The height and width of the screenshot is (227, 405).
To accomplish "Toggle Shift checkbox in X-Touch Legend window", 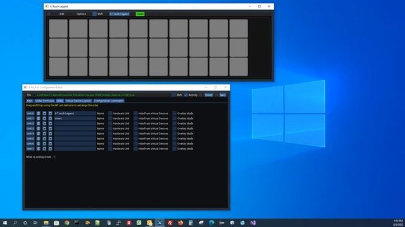I will tap(94, 14).
